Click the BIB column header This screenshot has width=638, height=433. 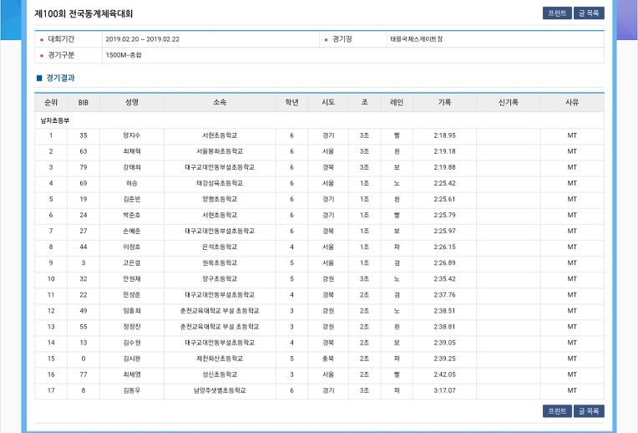point(84,103)
